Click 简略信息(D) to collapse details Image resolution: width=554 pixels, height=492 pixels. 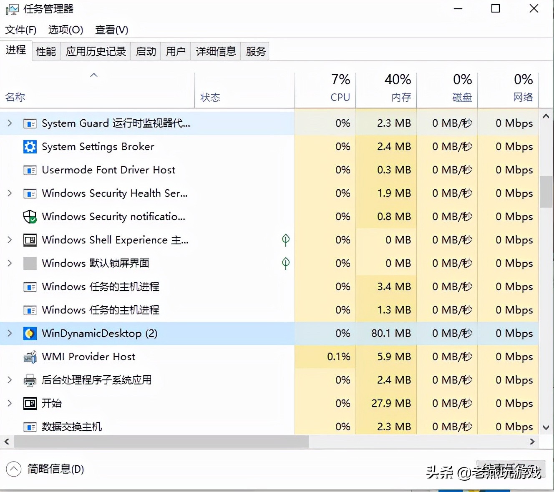pos(55,469)
